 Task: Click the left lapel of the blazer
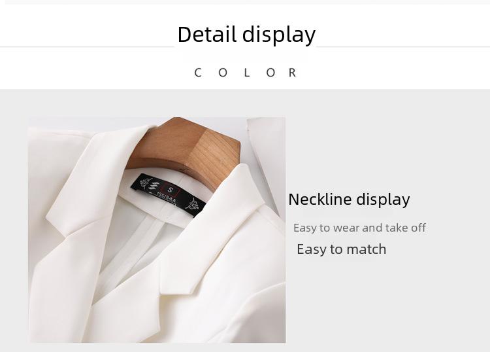tap(93, 181)
